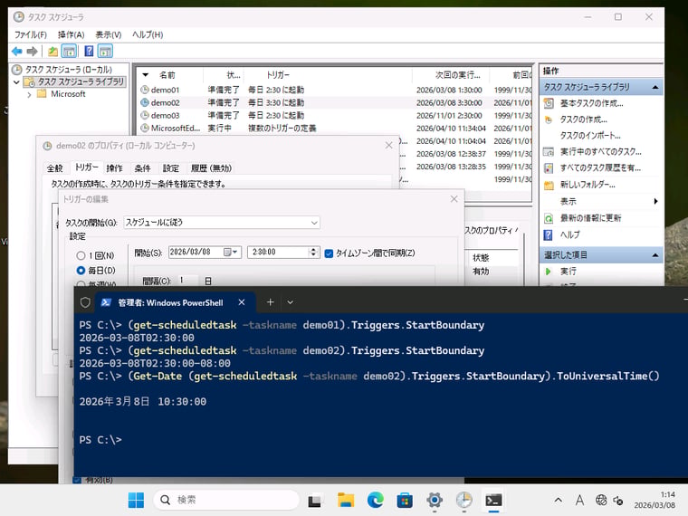Show hidden tray icons chevron

point(559,500)
